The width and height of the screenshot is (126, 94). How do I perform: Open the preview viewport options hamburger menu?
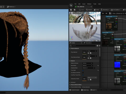71,13
